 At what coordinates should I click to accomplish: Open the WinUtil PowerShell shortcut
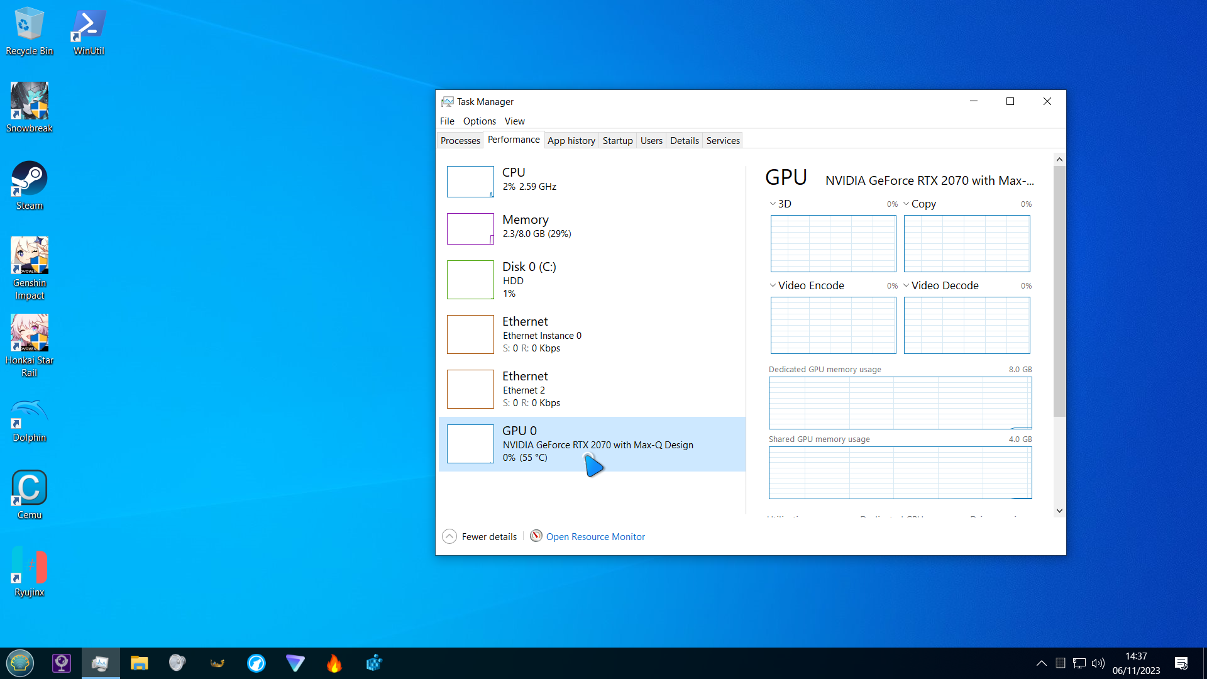pos(89,31)
